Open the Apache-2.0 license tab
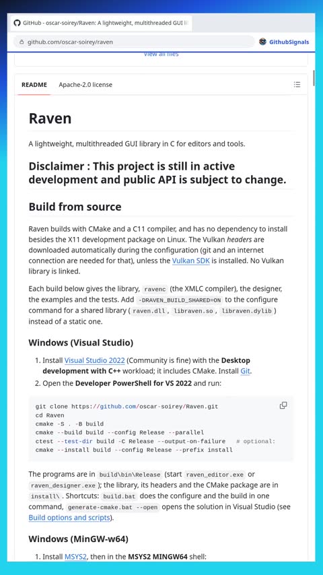Screen dimensions: 323x575 [85, 85]
